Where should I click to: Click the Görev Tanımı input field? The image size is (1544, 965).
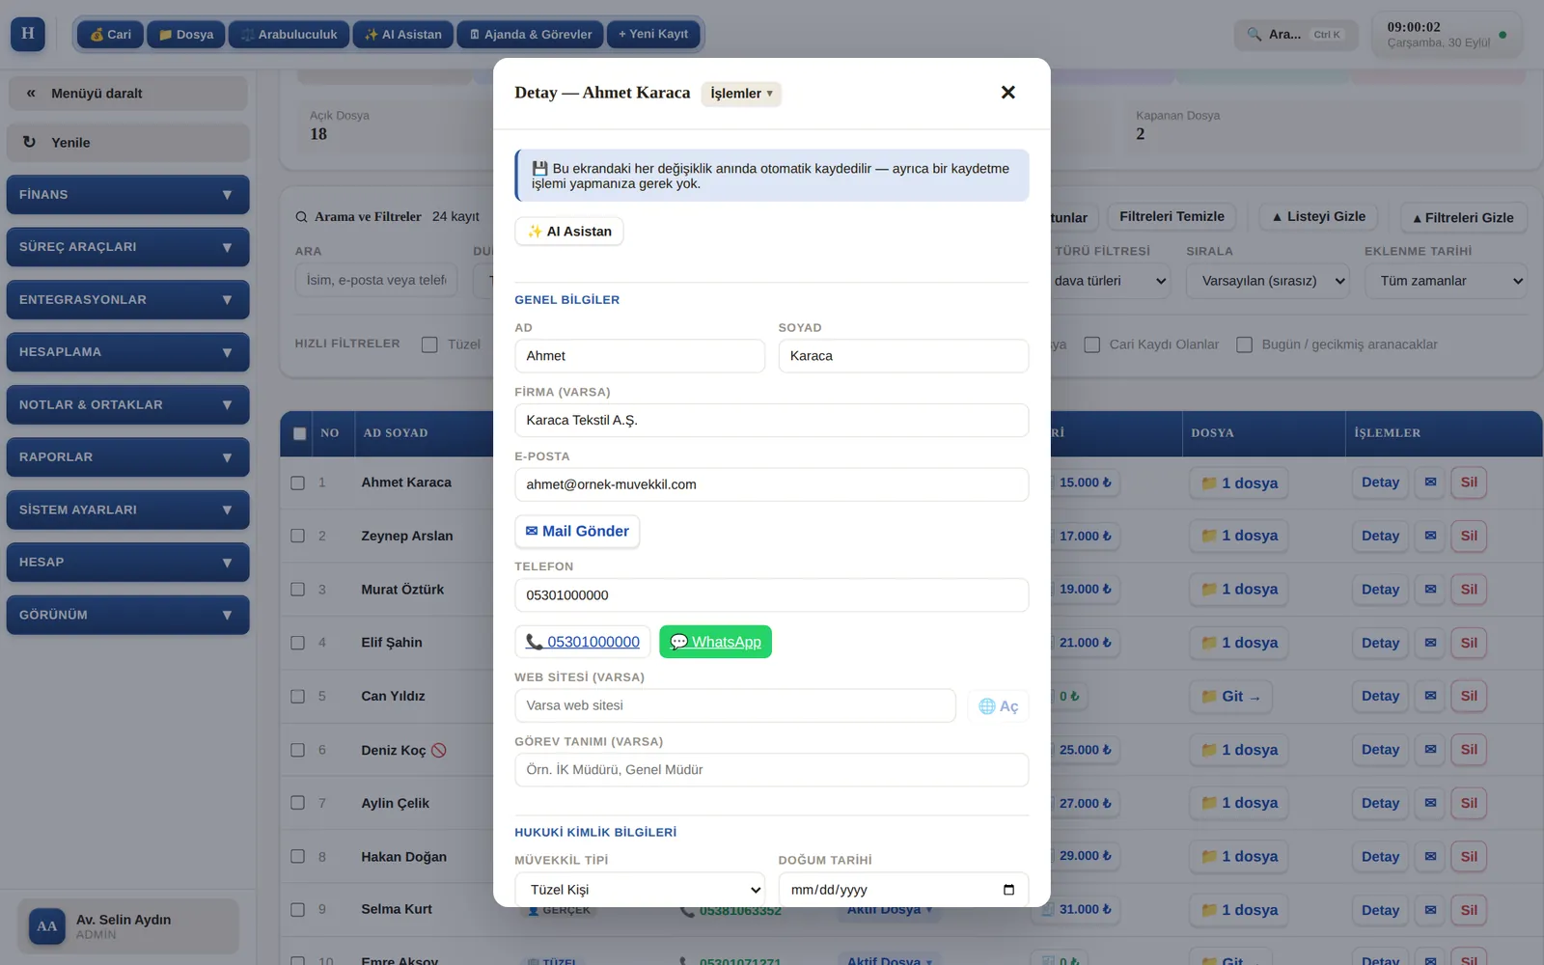772,770
